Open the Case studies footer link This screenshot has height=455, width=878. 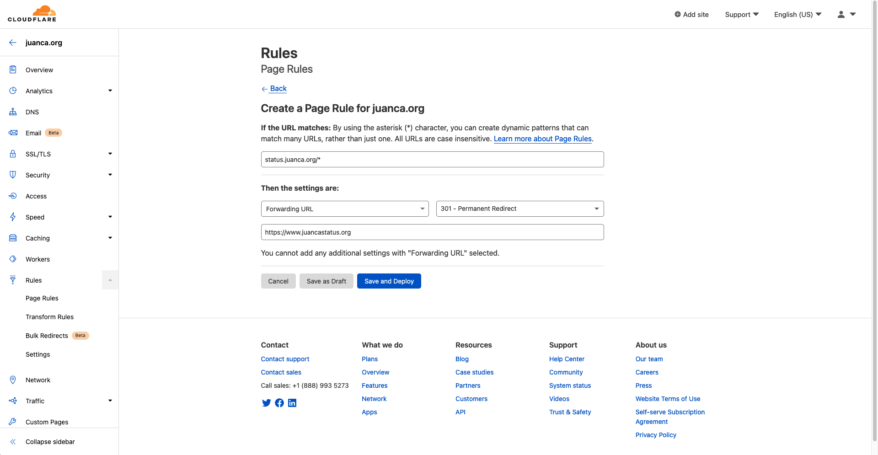pyautogui.click(x=474, y=372)
